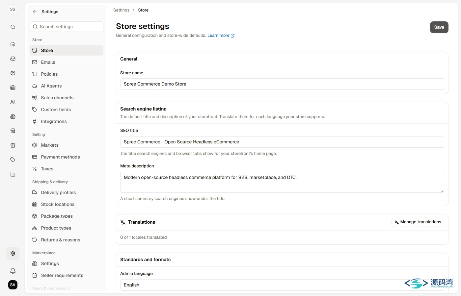Click the gift box icon in left rail
Screen dimensions: 461x296
point(13,145)
